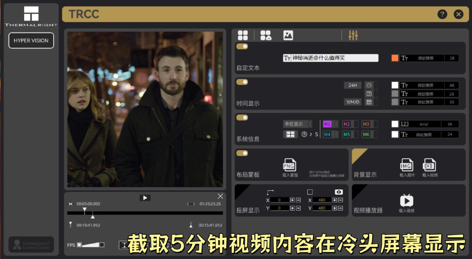Click the custom text input field

(x=330, y=58)
